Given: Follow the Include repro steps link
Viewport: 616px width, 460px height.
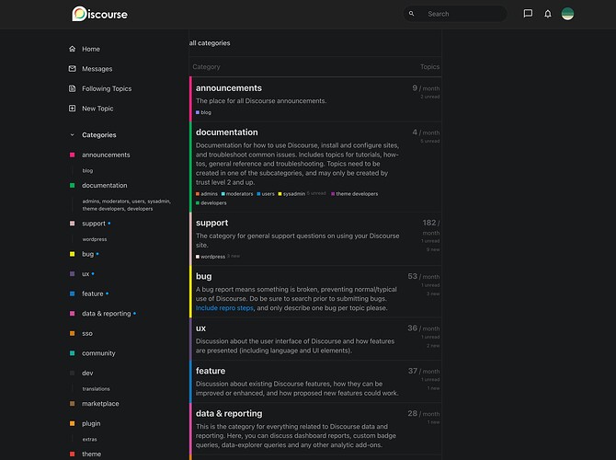Looking at the screenshot, I should coord(224,308).
